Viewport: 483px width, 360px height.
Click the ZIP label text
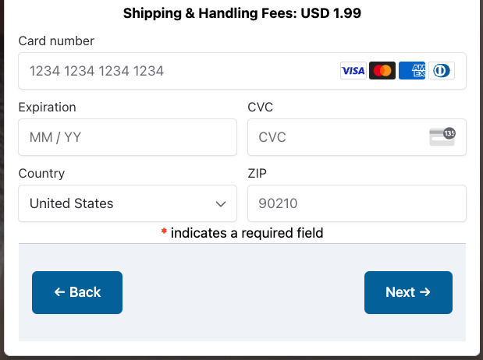257,174
